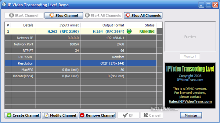The width and height of the screenshot is (220, 123).
Task: Close the IP Video Transcoding window
Action: [215, 5]
